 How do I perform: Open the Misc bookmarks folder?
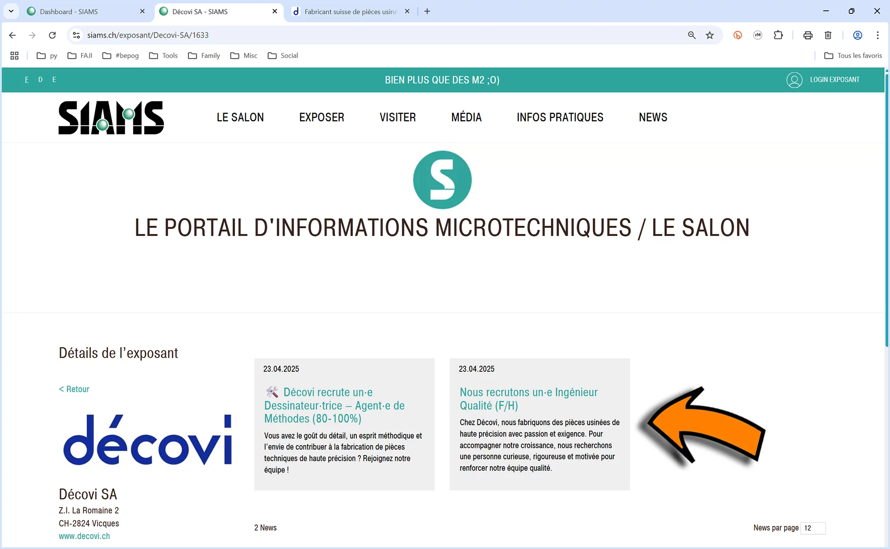[x=244, y=56]
